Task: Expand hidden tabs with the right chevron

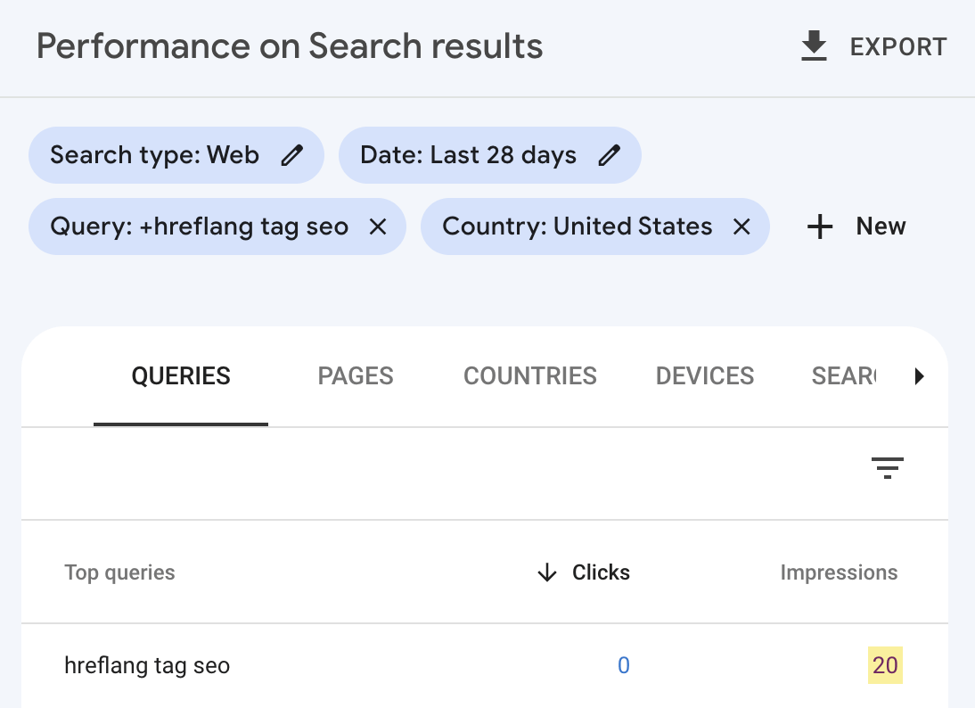Action: [920, 376]
